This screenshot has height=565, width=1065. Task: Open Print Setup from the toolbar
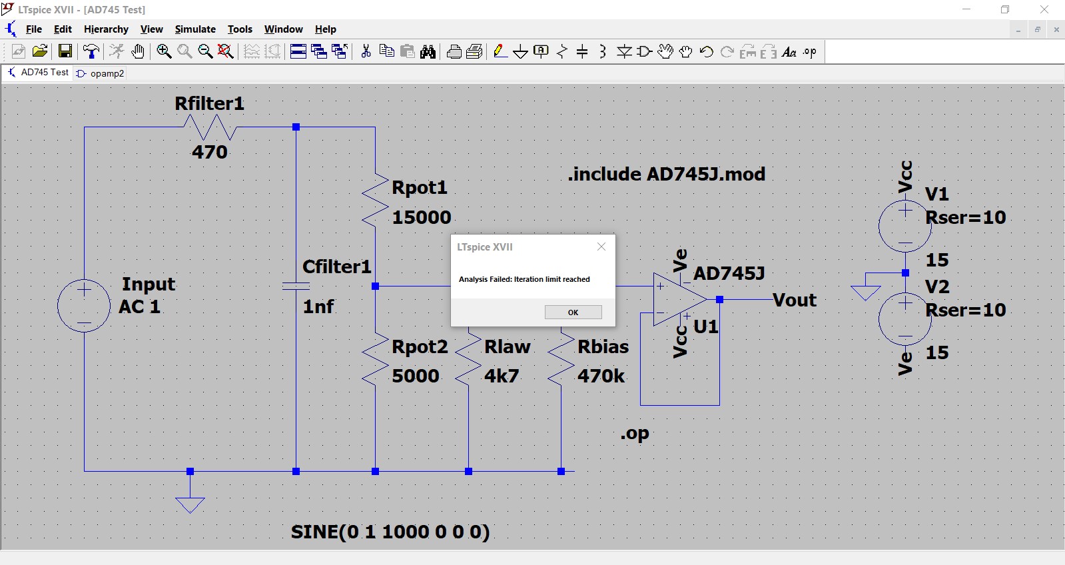[475, 51]
